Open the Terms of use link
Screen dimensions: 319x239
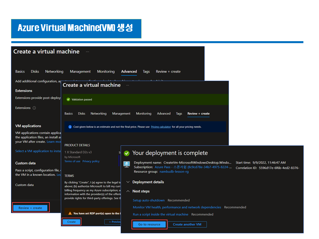72,161
